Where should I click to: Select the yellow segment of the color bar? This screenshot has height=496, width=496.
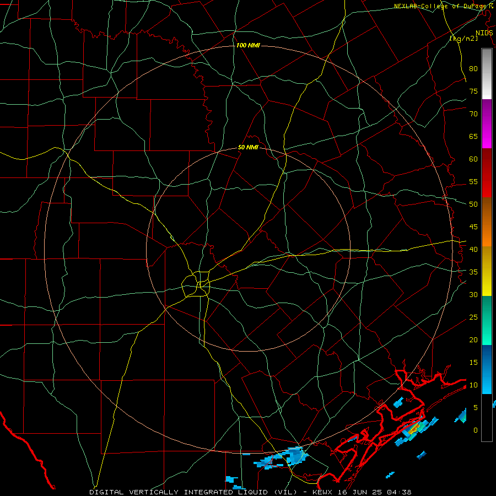(487, 271)
